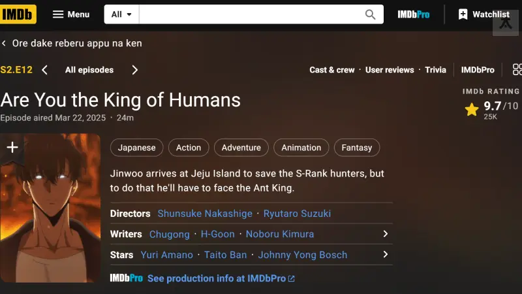This screenshot has height=294, width=522.
Task: Go to next episode arrow
Action: click(x=134, y=70)
